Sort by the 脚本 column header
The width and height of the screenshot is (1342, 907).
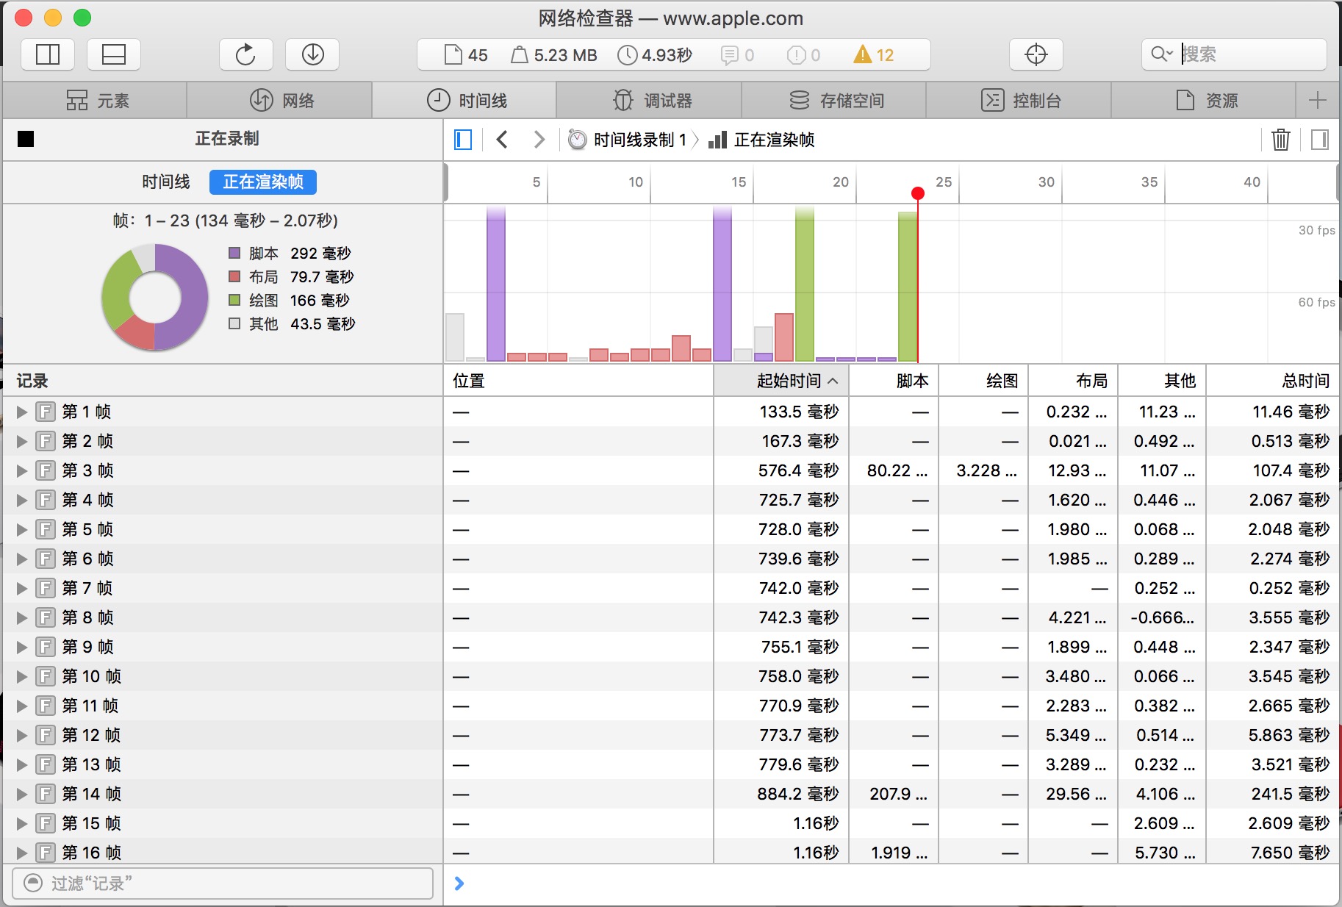[894, 381]
